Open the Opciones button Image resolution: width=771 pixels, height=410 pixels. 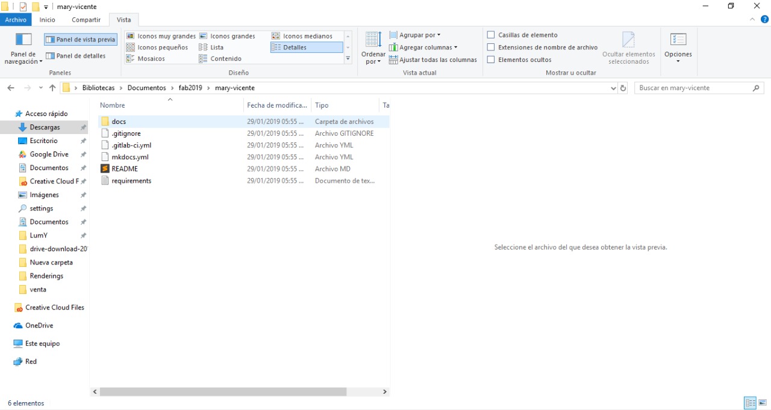[678, 48]
